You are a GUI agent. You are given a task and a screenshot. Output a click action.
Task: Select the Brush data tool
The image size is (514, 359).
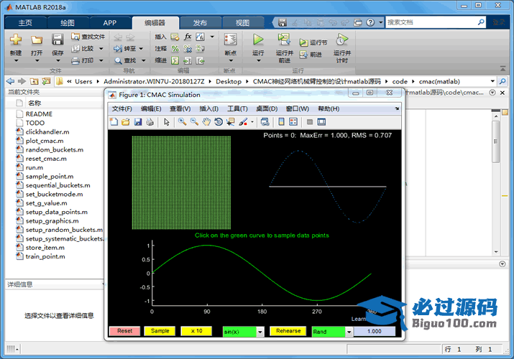[x=243, y=122]
